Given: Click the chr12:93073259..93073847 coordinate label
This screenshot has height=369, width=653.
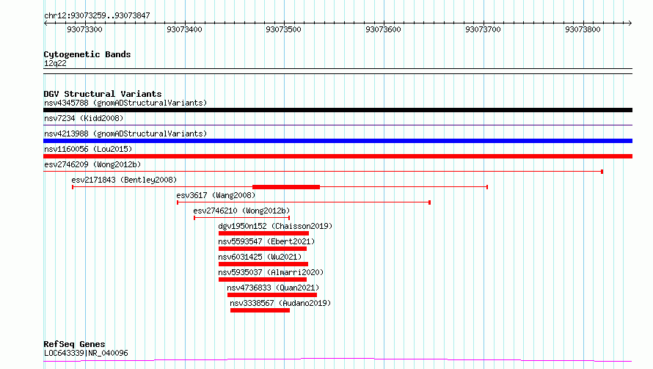Looking at the screenshot, I should (x=97, y=16).
